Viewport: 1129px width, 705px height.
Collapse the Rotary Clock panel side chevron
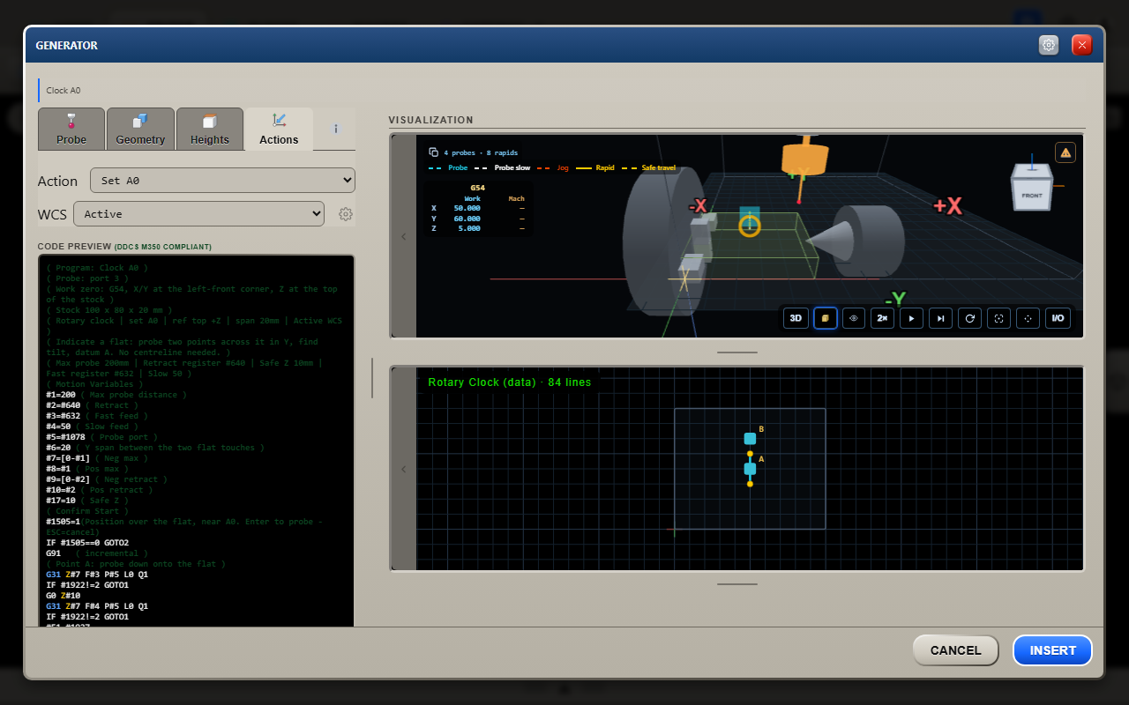(404, 469)
